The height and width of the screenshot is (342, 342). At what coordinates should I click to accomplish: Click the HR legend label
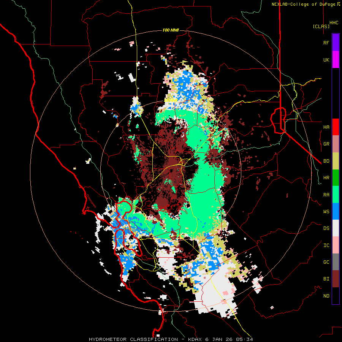coord(326,178)
